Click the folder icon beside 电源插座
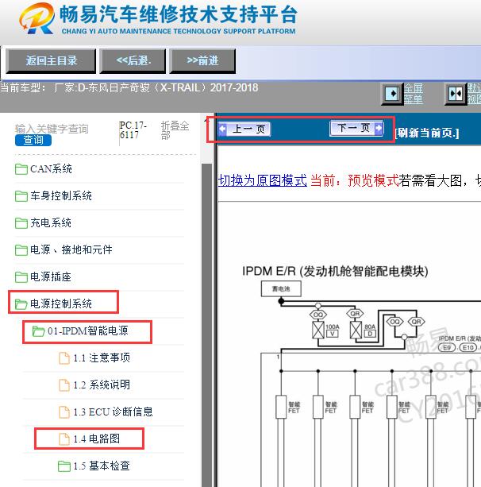This screenshot has width=481, height=487. tap(21, 277)
